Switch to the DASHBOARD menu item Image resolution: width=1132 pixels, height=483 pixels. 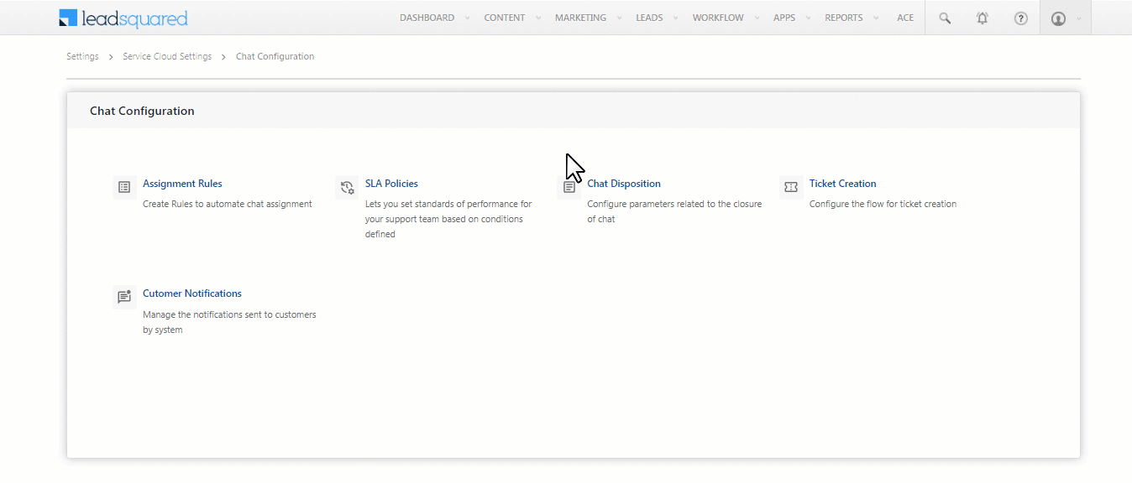[426, 17]
